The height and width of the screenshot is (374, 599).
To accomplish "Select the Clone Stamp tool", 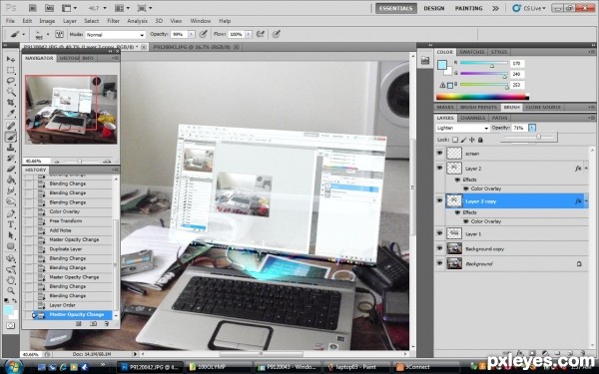I will point(11,148).
